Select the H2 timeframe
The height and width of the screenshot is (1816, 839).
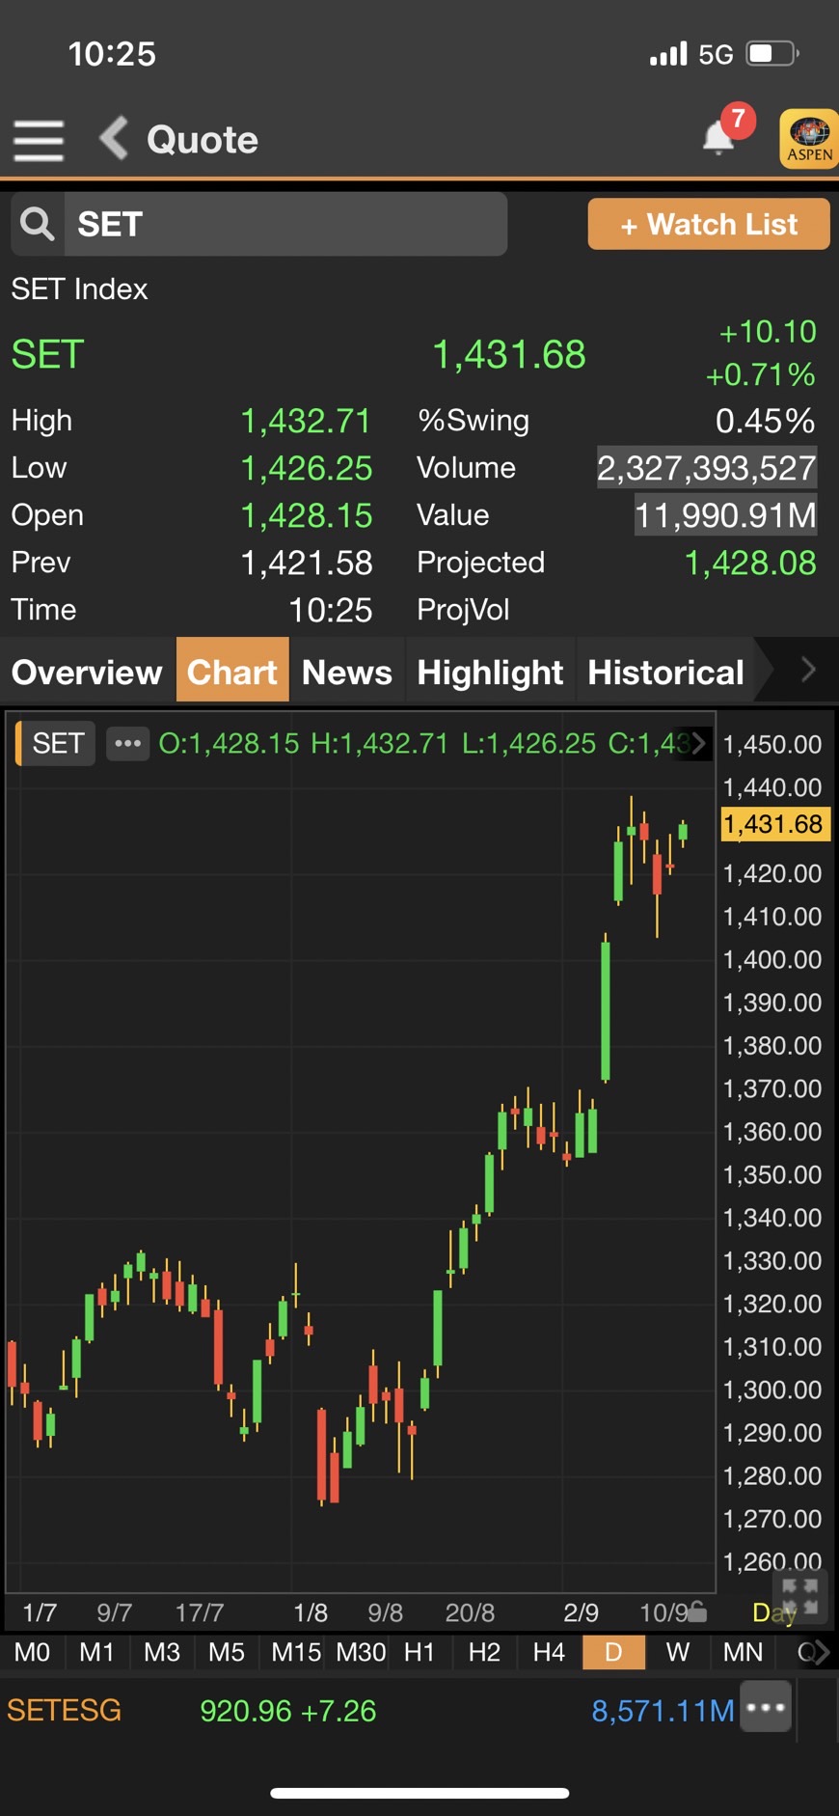tap(484, 1652)
